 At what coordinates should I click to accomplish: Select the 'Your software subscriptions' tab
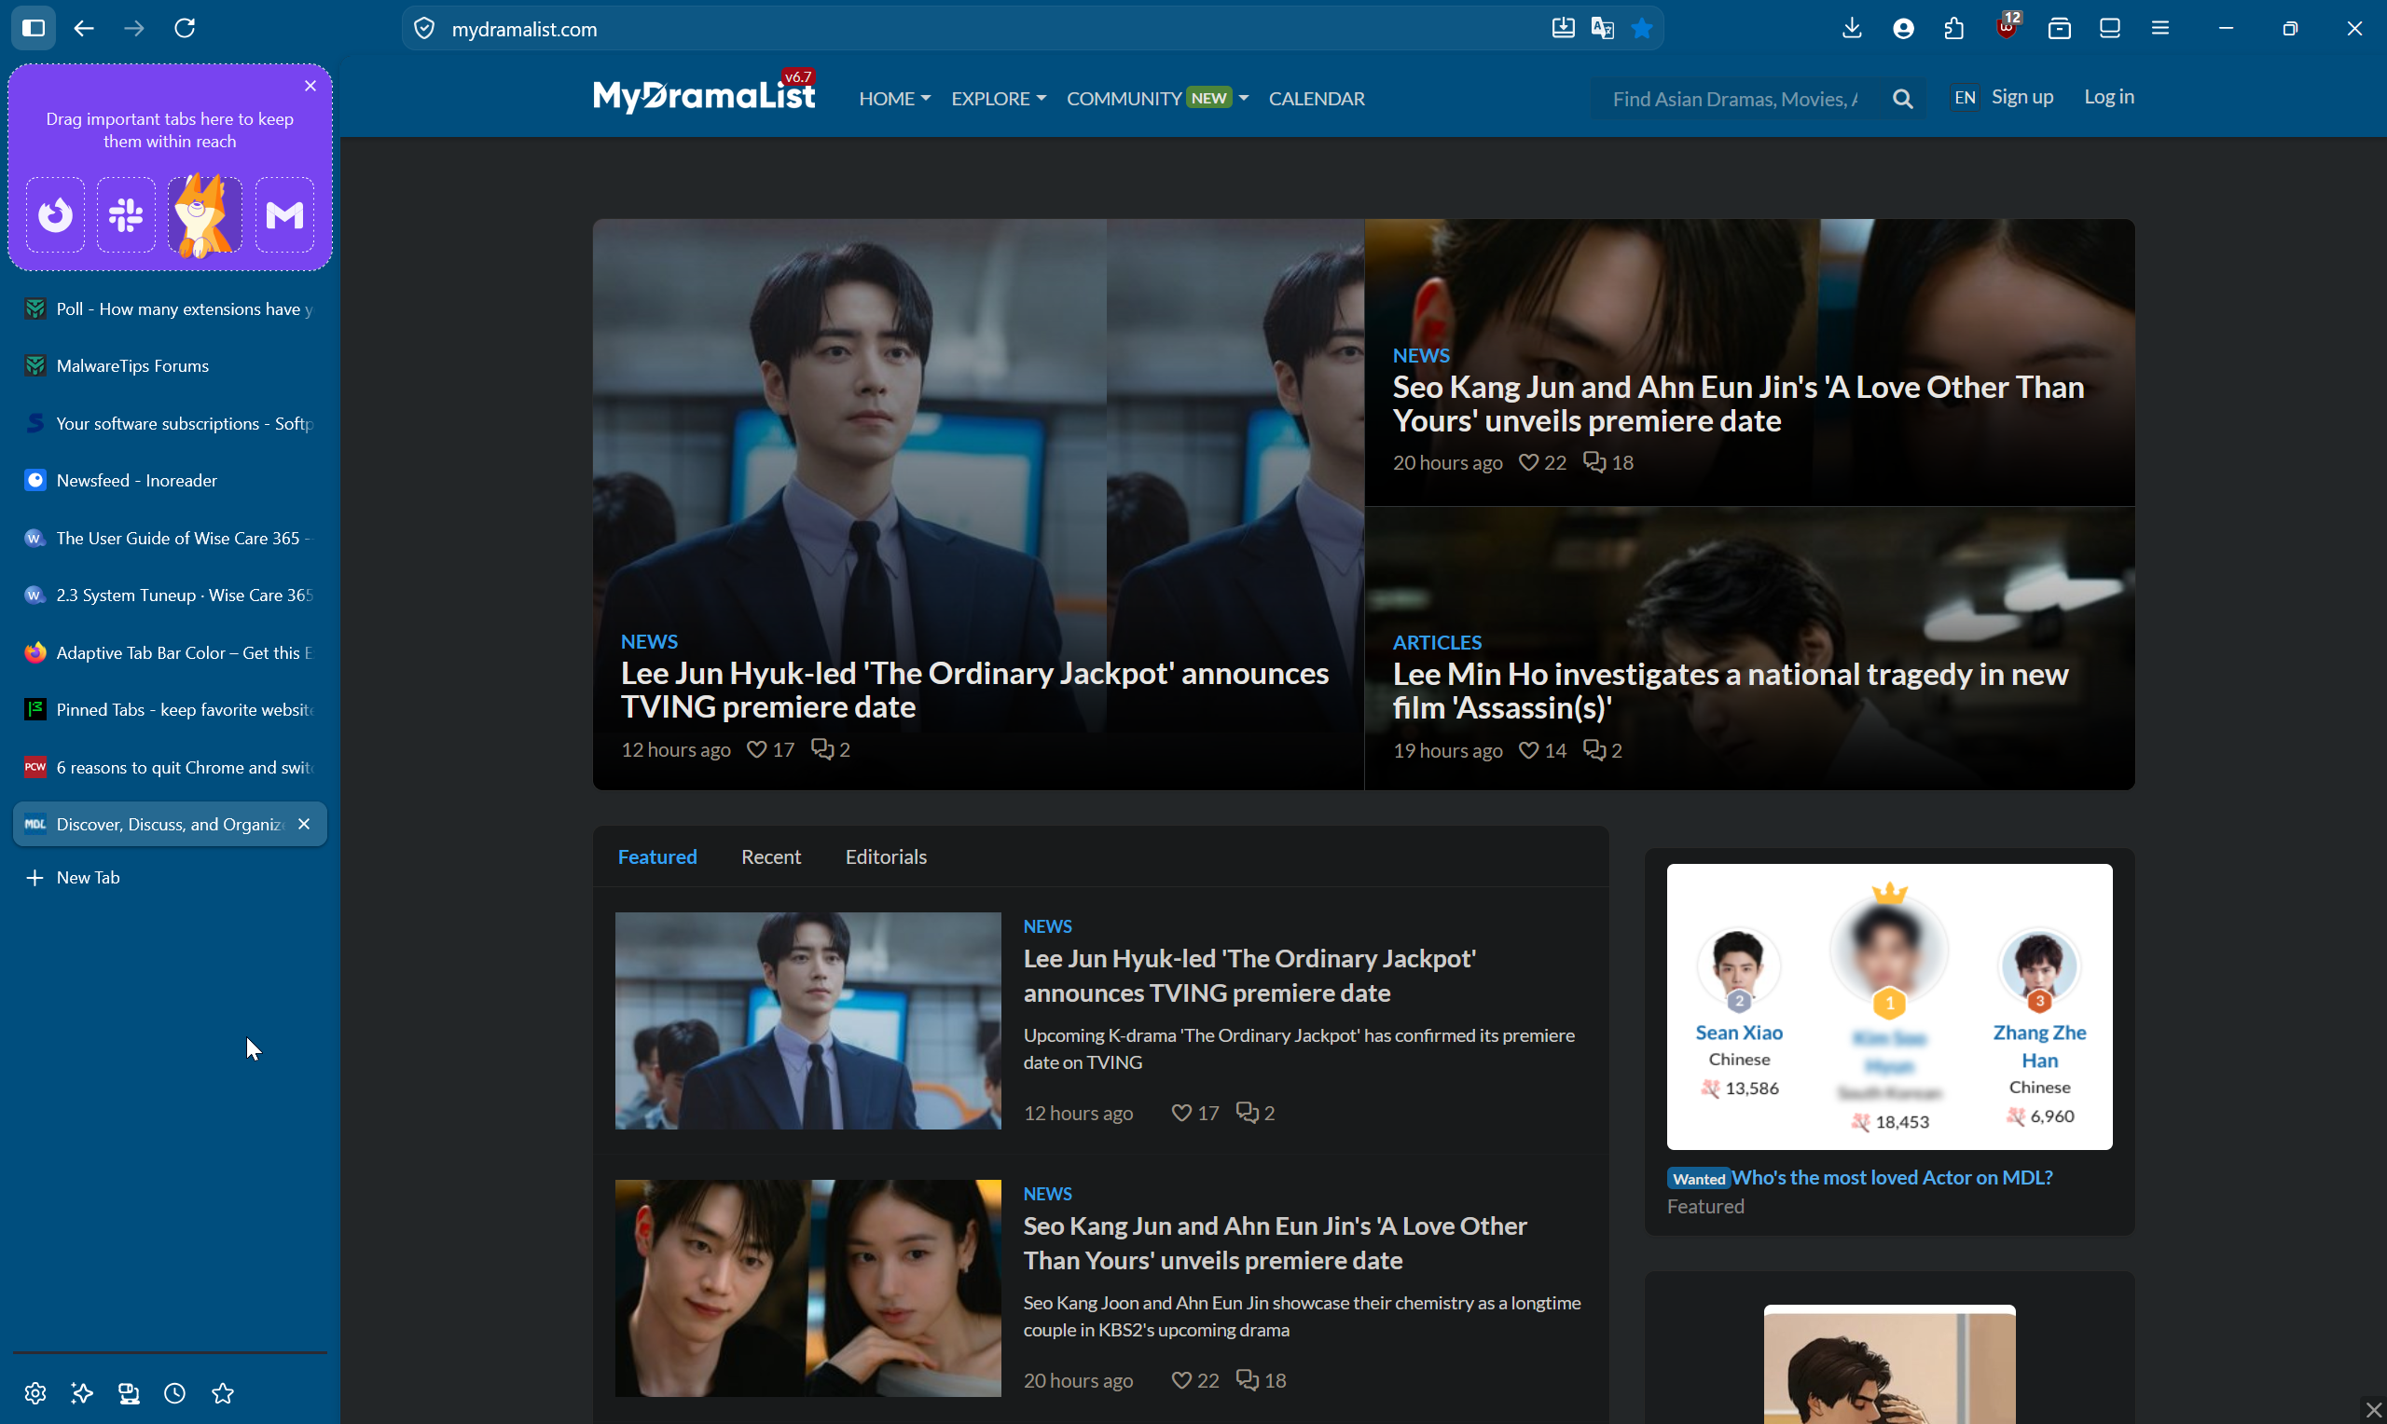coord(170,423)
